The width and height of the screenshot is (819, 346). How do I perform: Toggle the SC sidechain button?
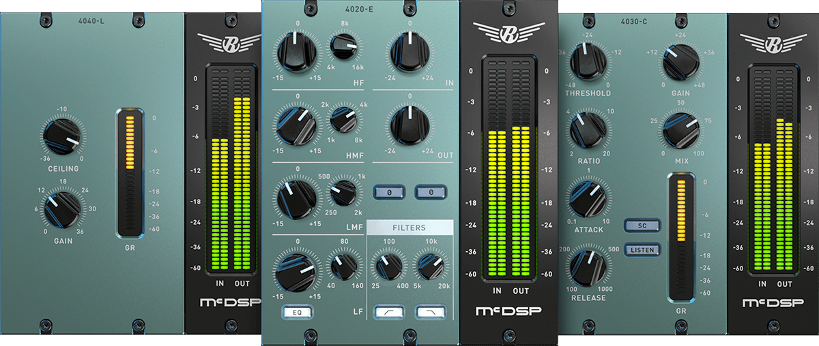642,225
